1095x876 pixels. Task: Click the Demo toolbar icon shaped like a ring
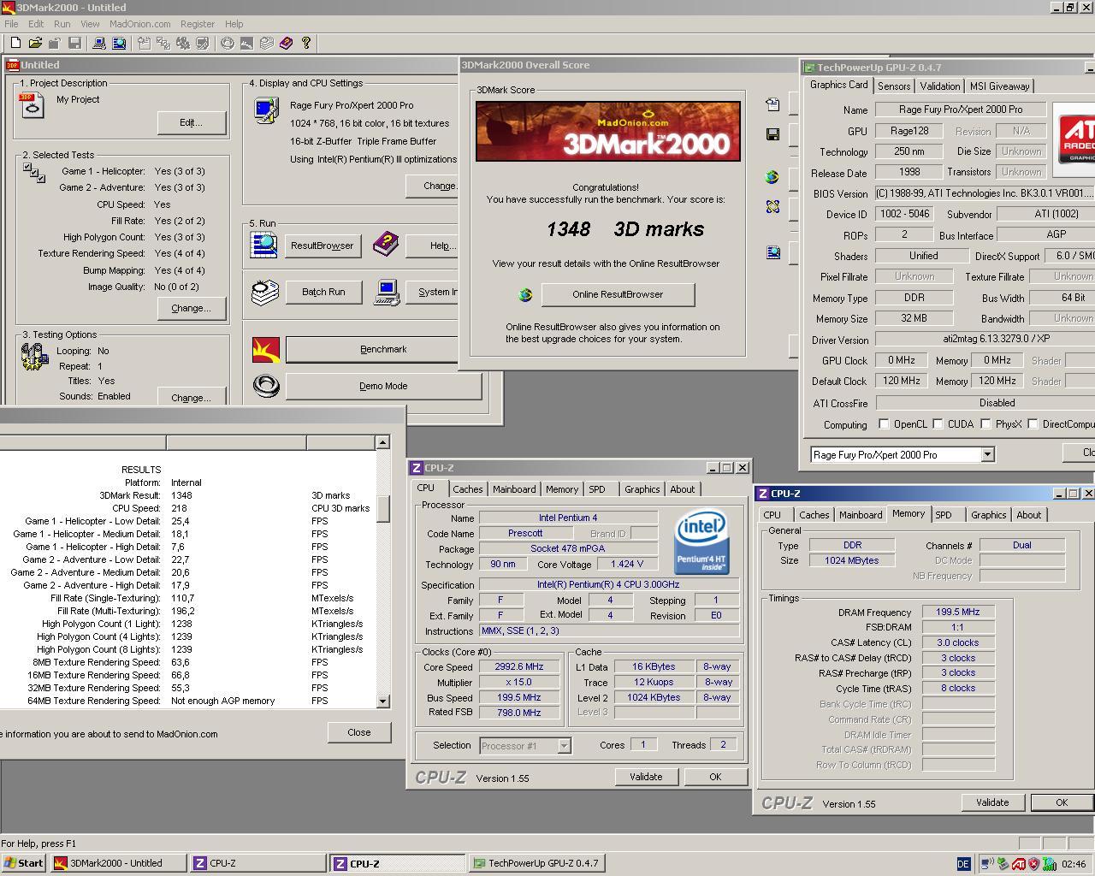click(x=227, y=43)
